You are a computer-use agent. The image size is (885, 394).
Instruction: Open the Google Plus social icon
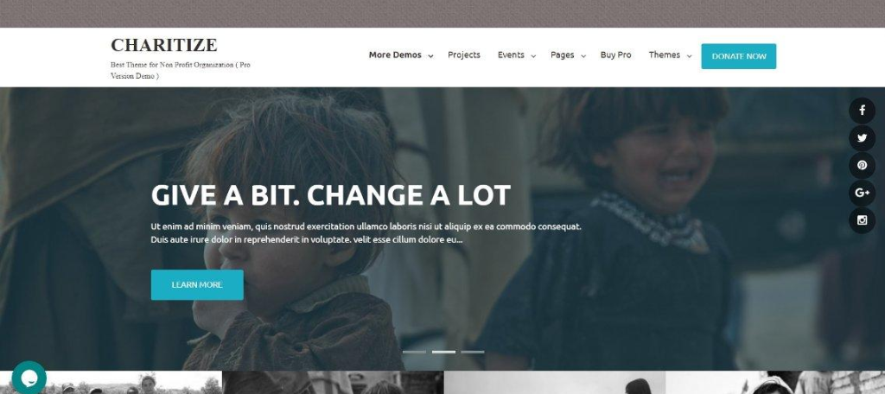pyautogui.click(x=862, y=193)
